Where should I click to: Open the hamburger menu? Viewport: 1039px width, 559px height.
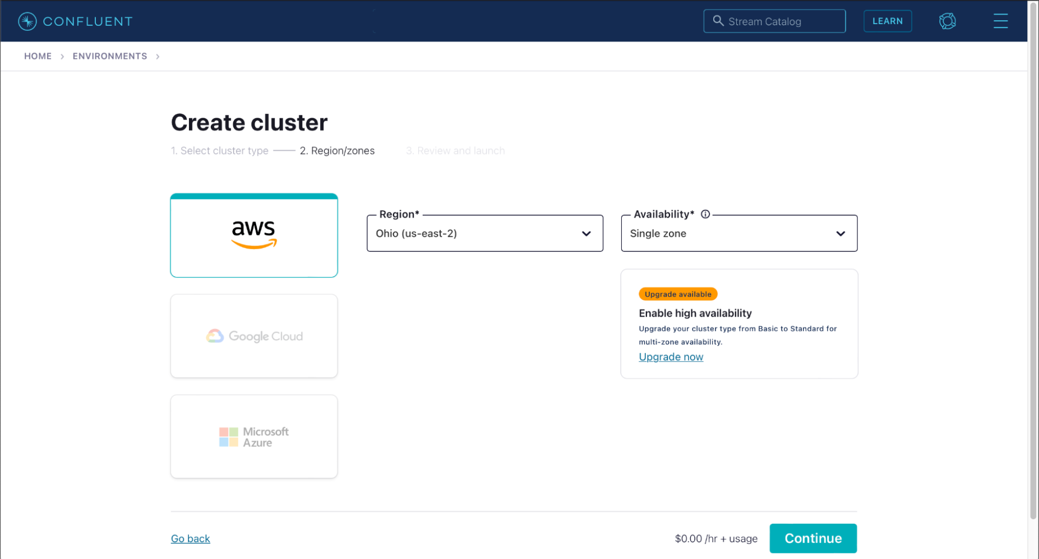[x=1000, y=21]
